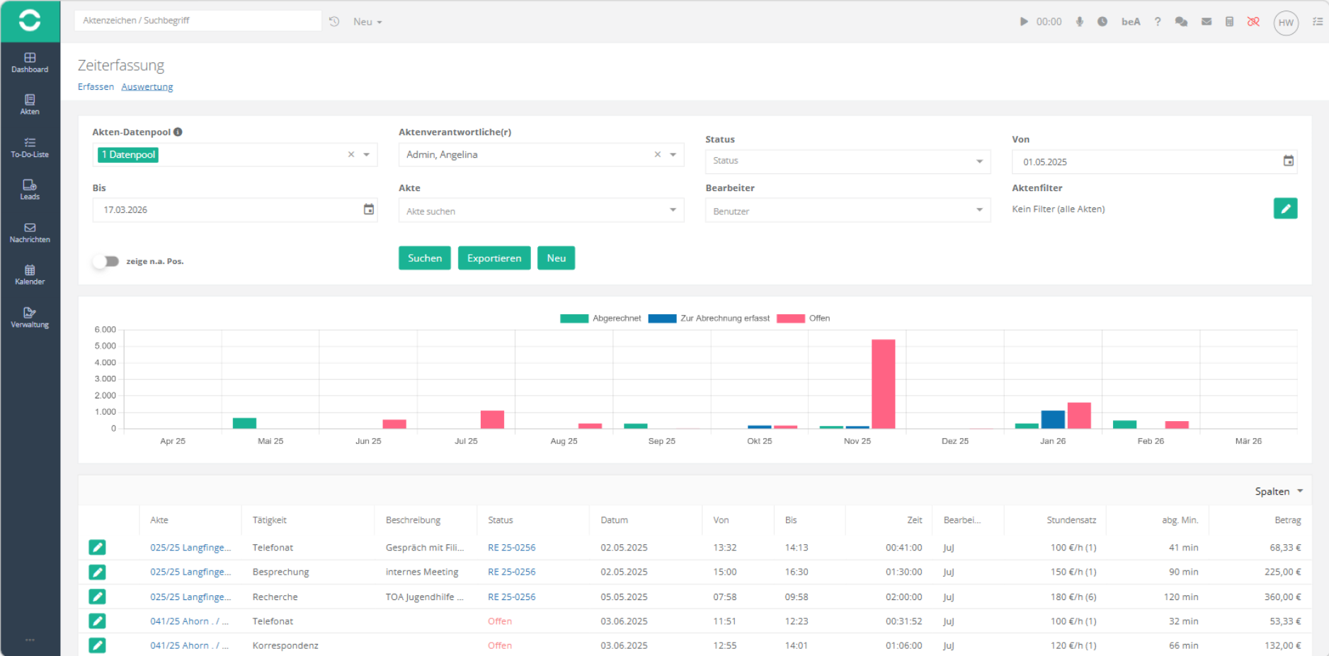Screen dimensions: 1329x656
Task: Open Kalender from the sidebar
Action: click(30, 275)
